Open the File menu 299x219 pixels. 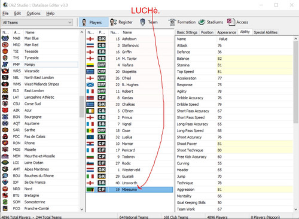pyautogui.click(x=5, y=13)
